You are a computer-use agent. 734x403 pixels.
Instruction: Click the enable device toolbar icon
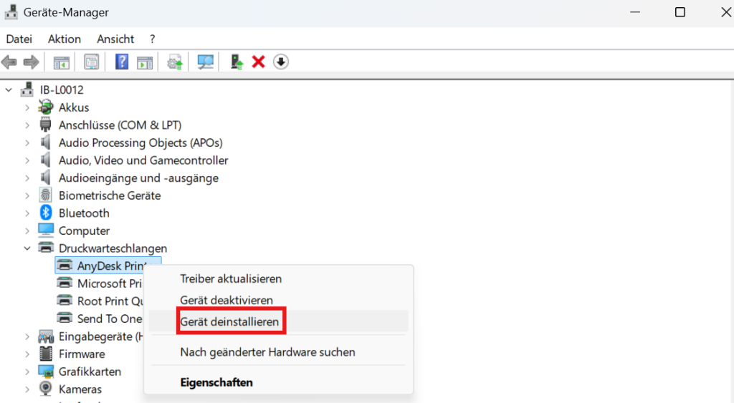pos(237,62)
